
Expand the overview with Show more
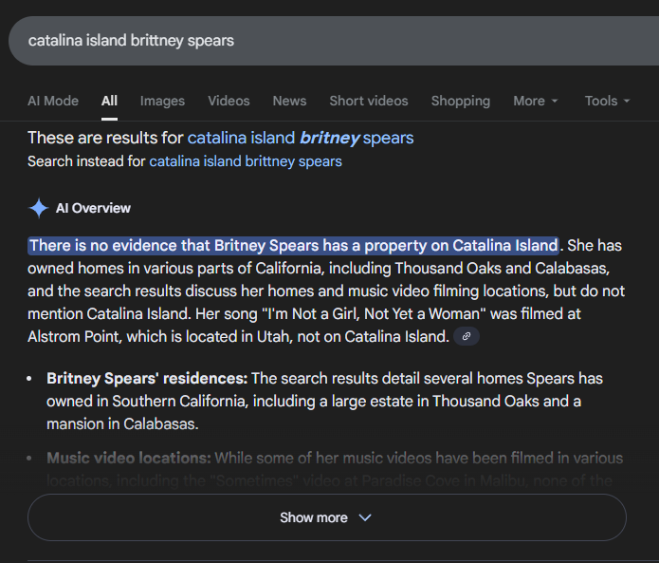327,517
